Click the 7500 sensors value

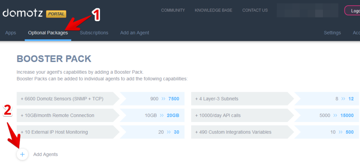click(174, 99)
